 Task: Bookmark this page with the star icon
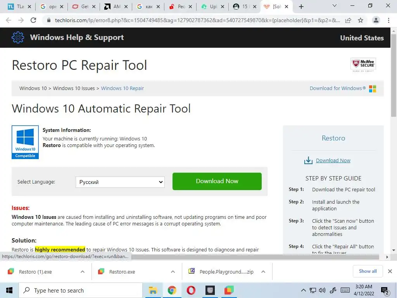361,20
